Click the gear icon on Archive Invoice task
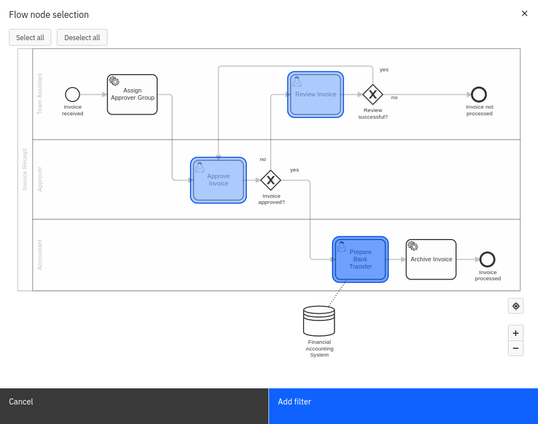Screen dimensions: 538x424 click(x=413, y=246)
